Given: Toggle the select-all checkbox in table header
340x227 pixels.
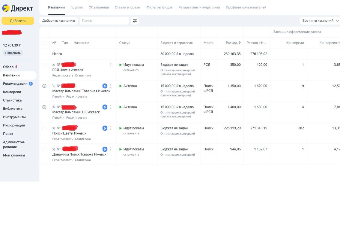Looking at the screenshot, I should [x=44, y=43].
